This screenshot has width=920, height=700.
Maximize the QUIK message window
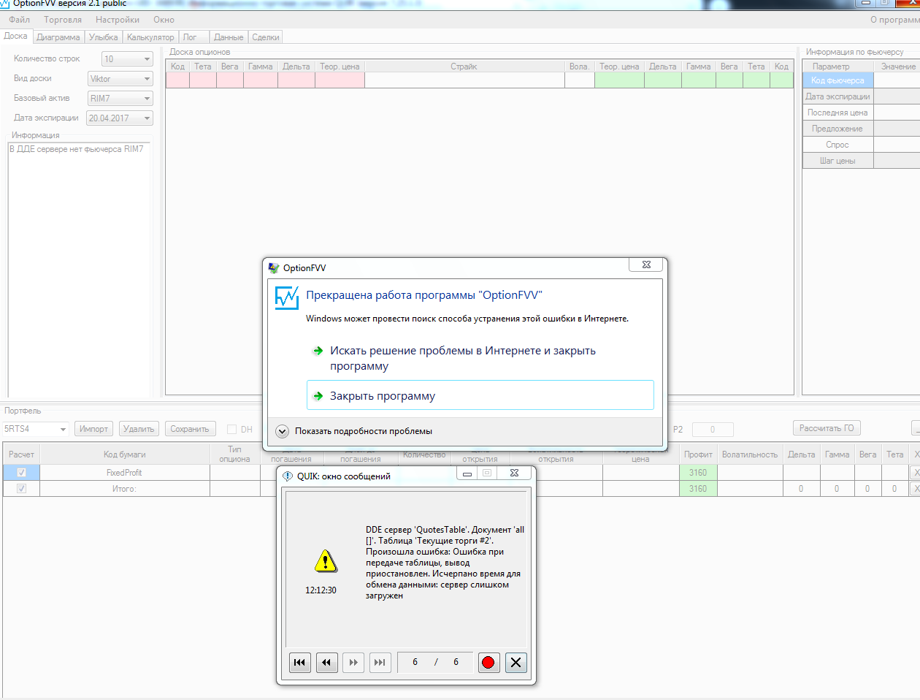tap(487, 473)
